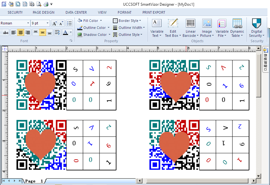Select the FORMAT ribbon tab

point(124,12)
